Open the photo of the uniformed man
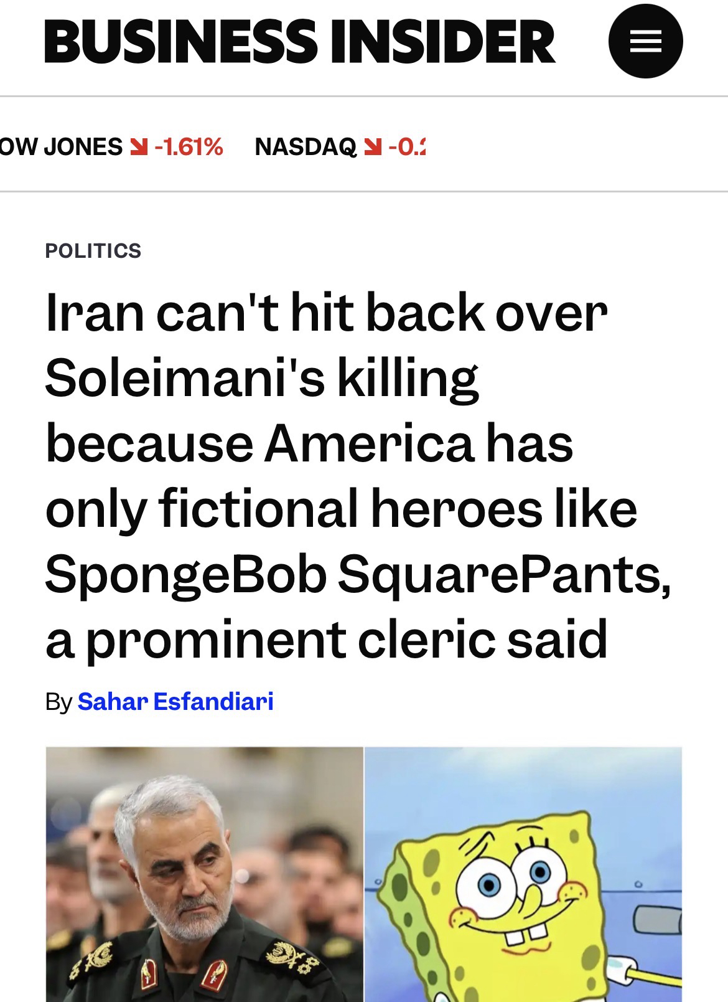 click(x=204, y=873)
